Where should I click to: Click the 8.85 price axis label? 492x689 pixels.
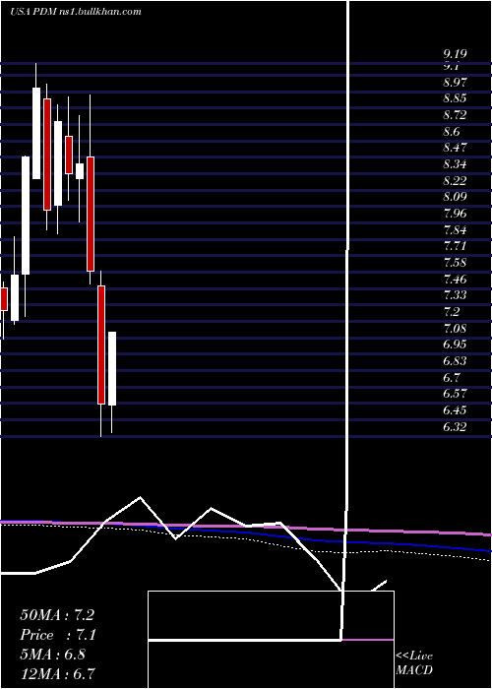click(x=455, y=98)
